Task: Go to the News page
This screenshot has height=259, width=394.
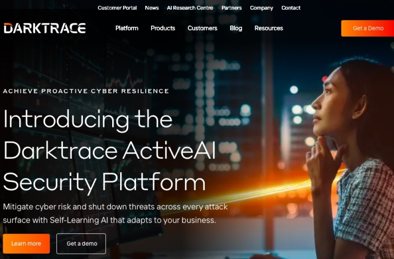Action: pyautogui.click(x=152, y=8)
